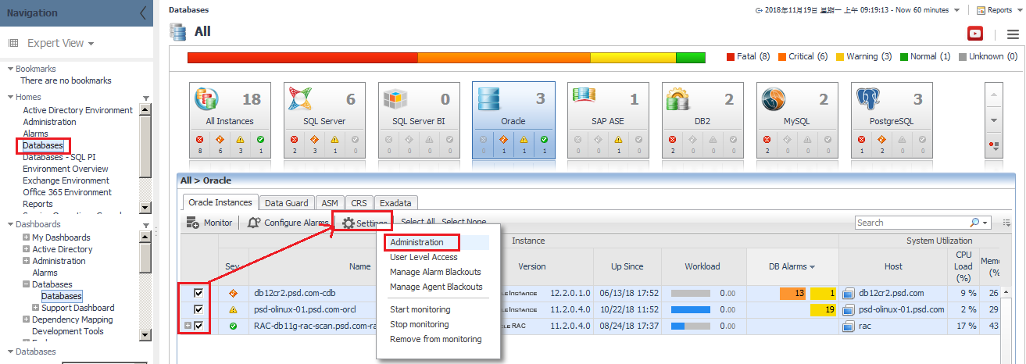Click the Select None link
Image resolution: width=1026 pixels, height=364 pixels.
point(464,223)
